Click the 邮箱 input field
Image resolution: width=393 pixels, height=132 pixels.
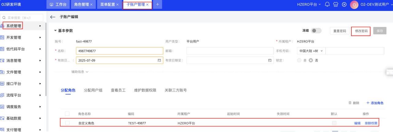tap(230, 51)
